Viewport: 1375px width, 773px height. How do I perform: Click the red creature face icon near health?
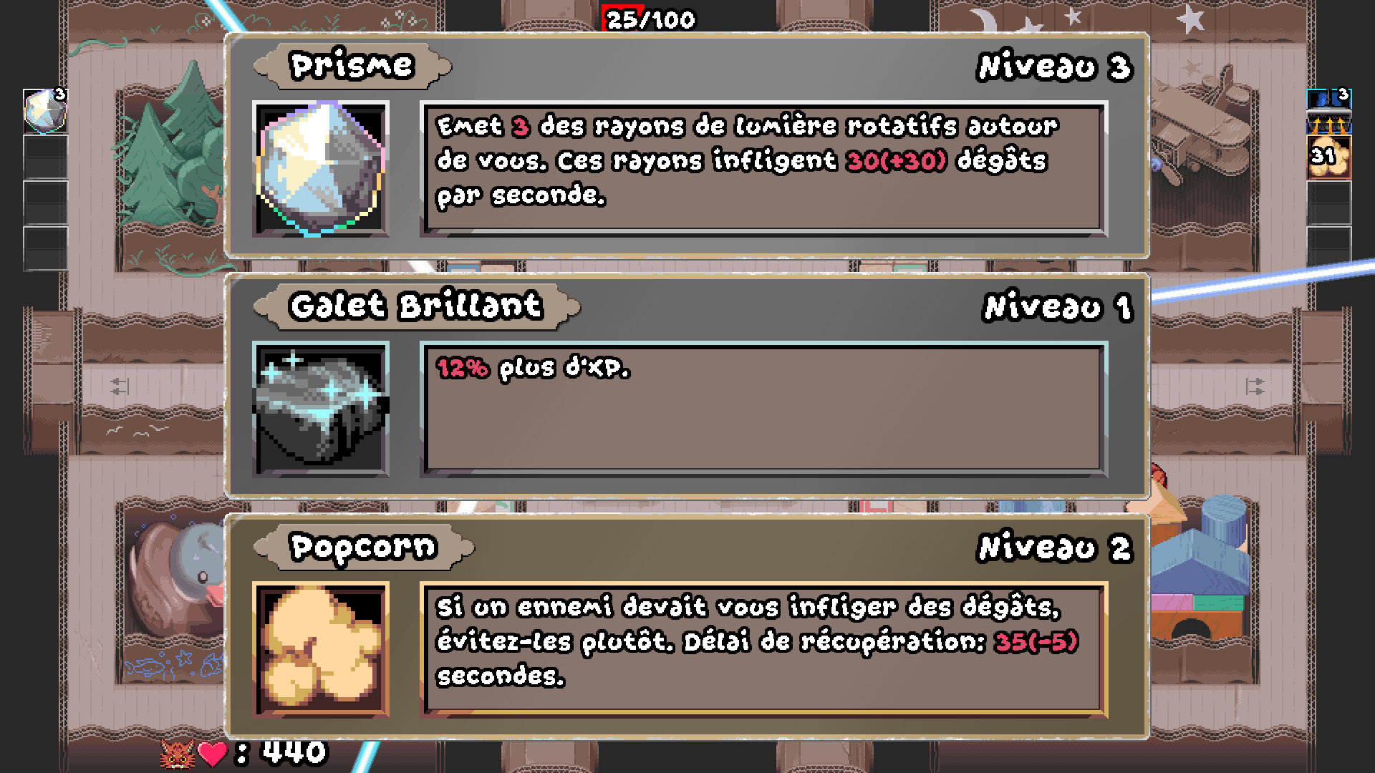177,754
